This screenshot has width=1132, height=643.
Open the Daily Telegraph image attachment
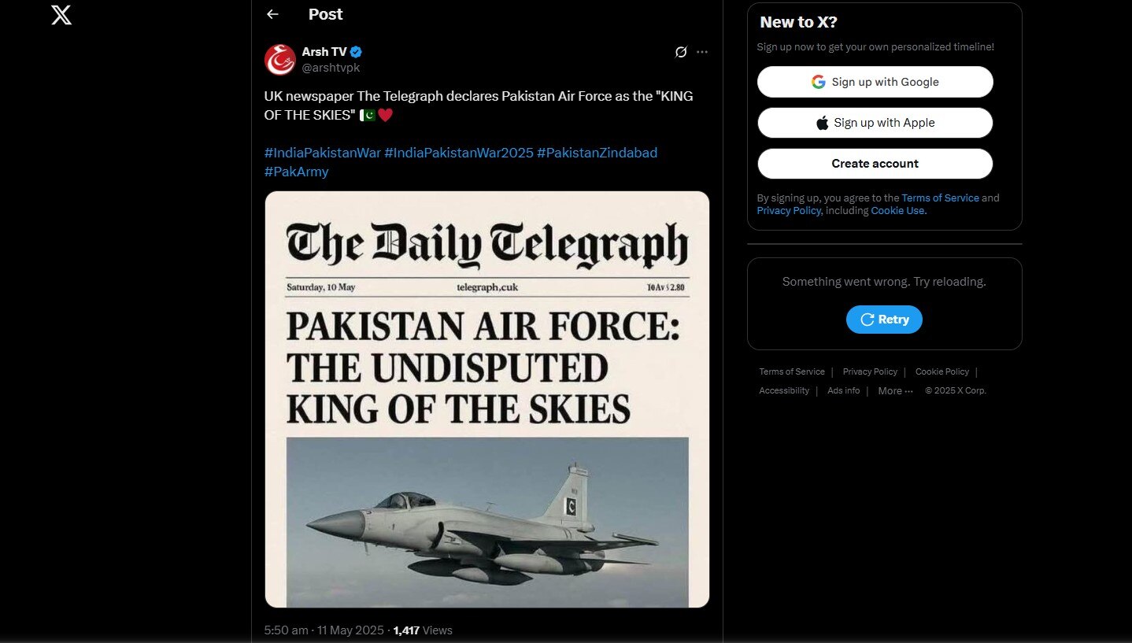(x=486, y=398)
